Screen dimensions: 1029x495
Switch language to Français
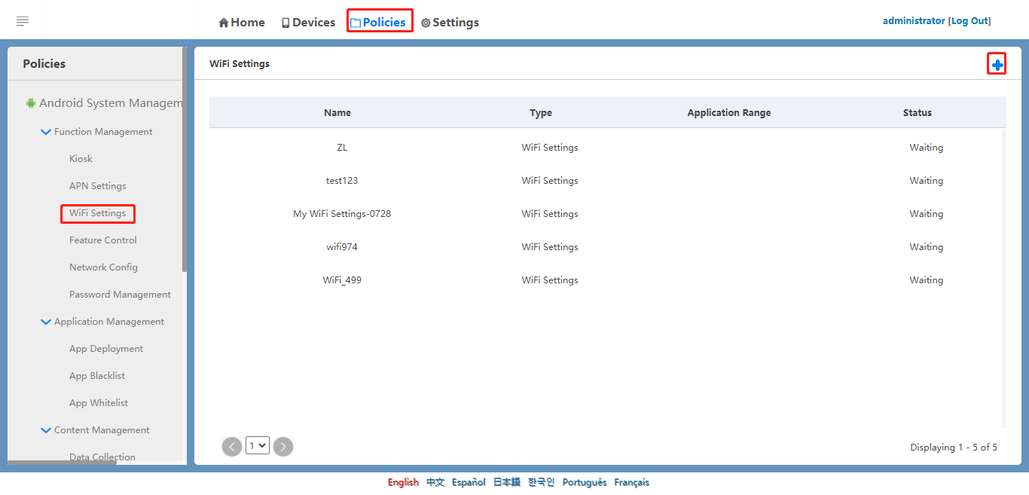pos(631,482)
